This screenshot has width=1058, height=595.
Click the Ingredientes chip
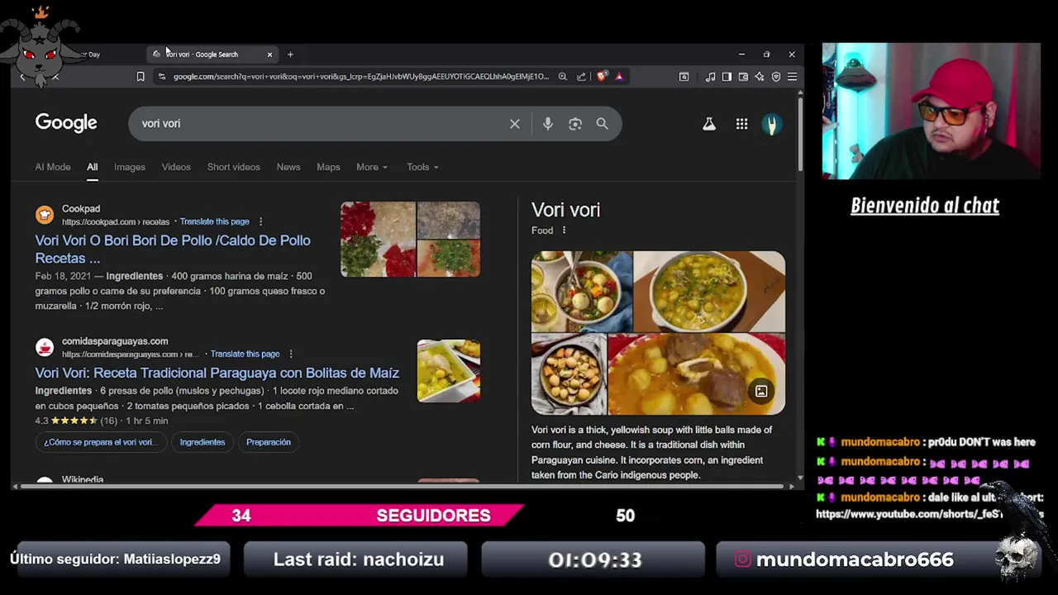point(203,442)
